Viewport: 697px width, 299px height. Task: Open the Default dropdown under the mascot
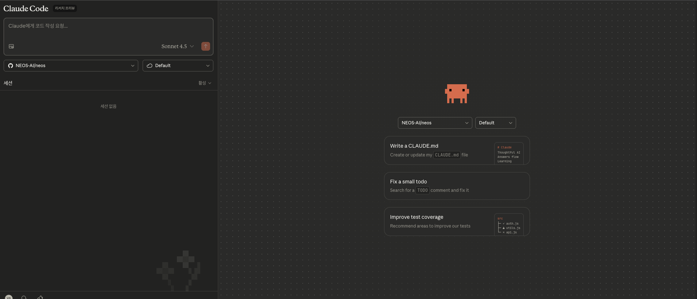point(495,123)
